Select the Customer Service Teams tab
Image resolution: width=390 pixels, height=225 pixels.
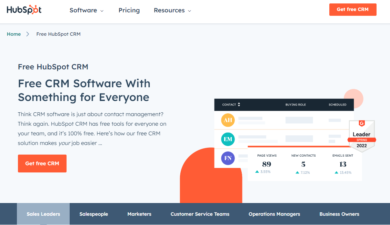pos(200,214)
